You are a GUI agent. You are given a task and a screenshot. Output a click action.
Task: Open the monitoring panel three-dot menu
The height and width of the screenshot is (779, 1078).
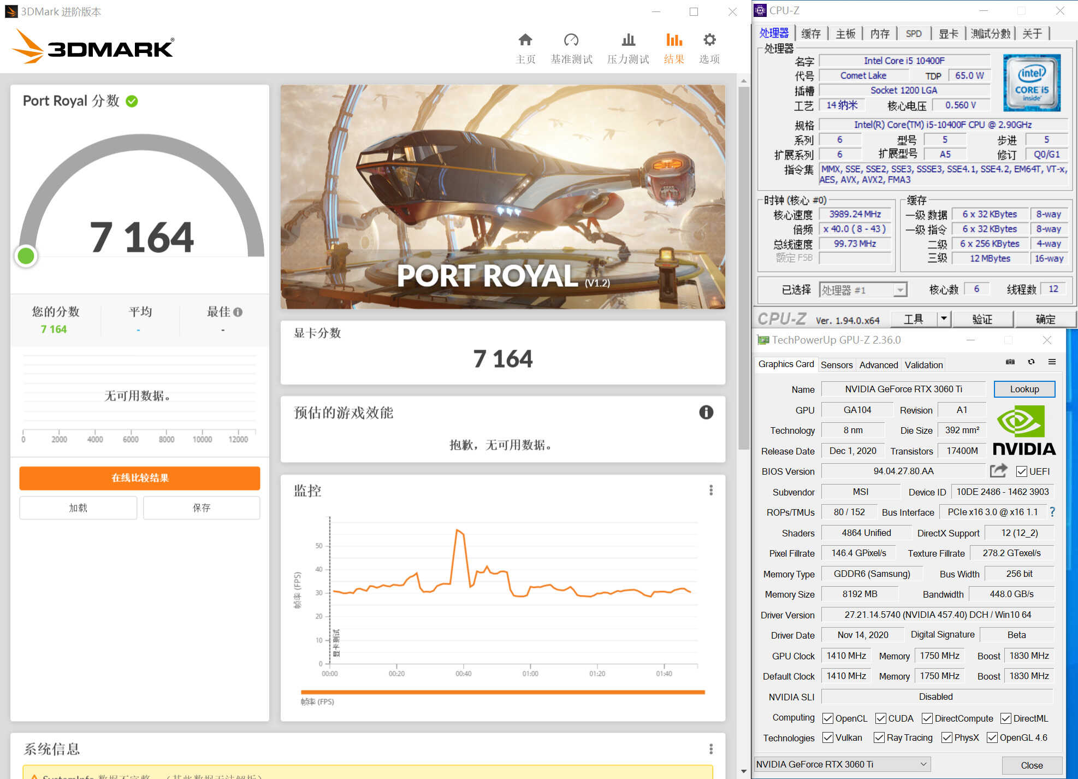(711, 490)
